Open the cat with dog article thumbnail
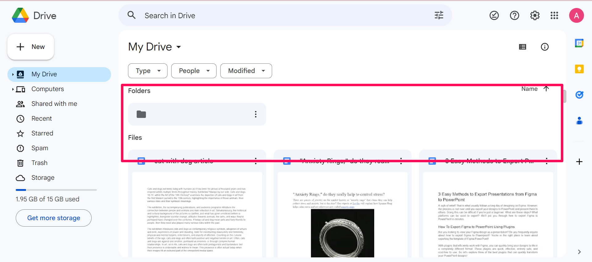 197,215
